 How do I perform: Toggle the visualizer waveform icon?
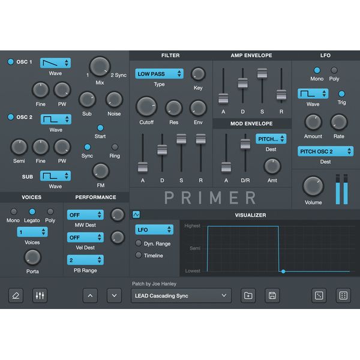point(136,214)
